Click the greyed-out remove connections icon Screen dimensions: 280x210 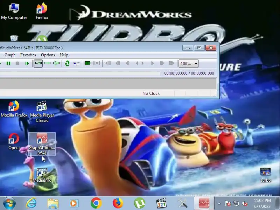click(97, 63)
